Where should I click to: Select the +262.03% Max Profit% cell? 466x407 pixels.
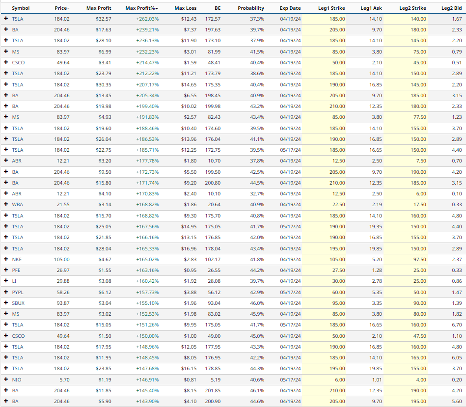[147, 19]
